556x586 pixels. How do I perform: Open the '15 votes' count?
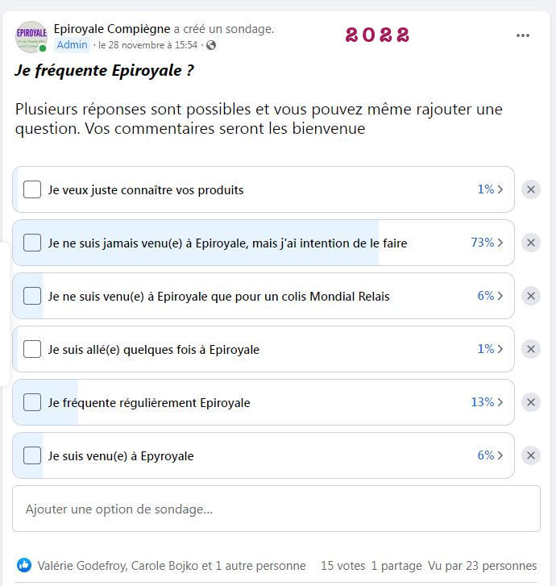tap(343, 565)
